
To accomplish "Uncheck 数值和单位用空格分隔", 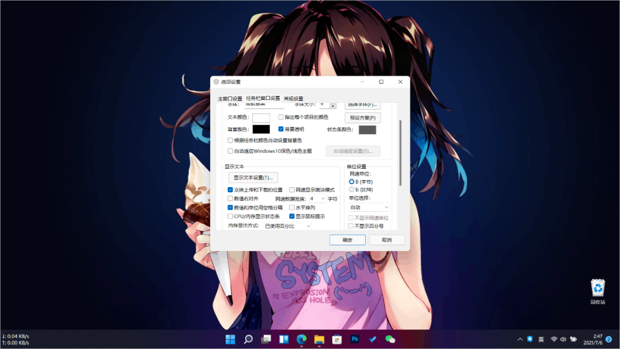I will tap(230, 207).
